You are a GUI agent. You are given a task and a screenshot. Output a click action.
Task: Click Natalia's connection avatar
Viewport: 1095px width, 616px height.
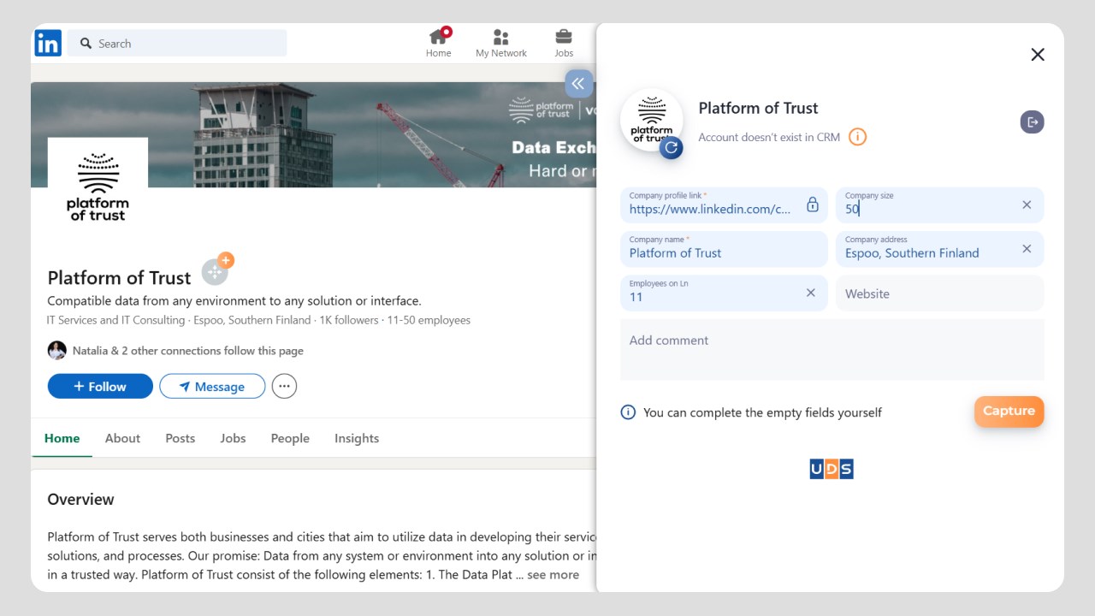pos(56,350)
